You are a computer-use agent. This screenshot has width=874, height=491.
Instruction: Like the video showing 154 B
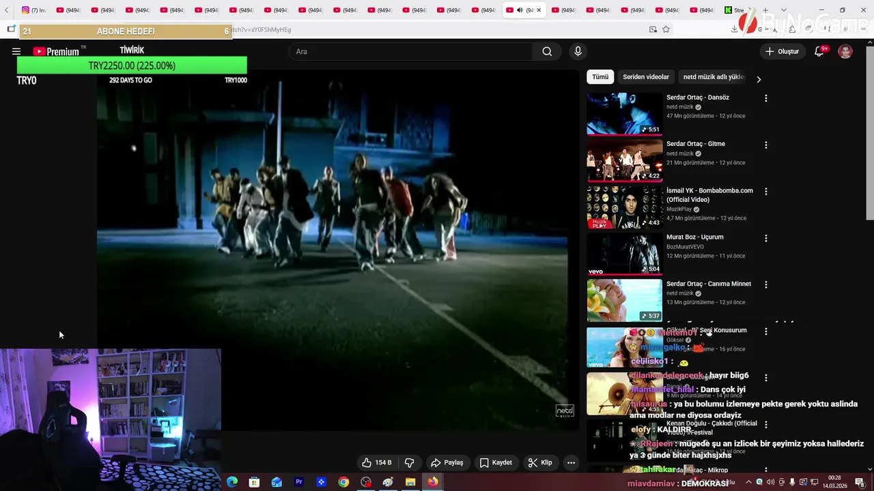coord(377,462)
